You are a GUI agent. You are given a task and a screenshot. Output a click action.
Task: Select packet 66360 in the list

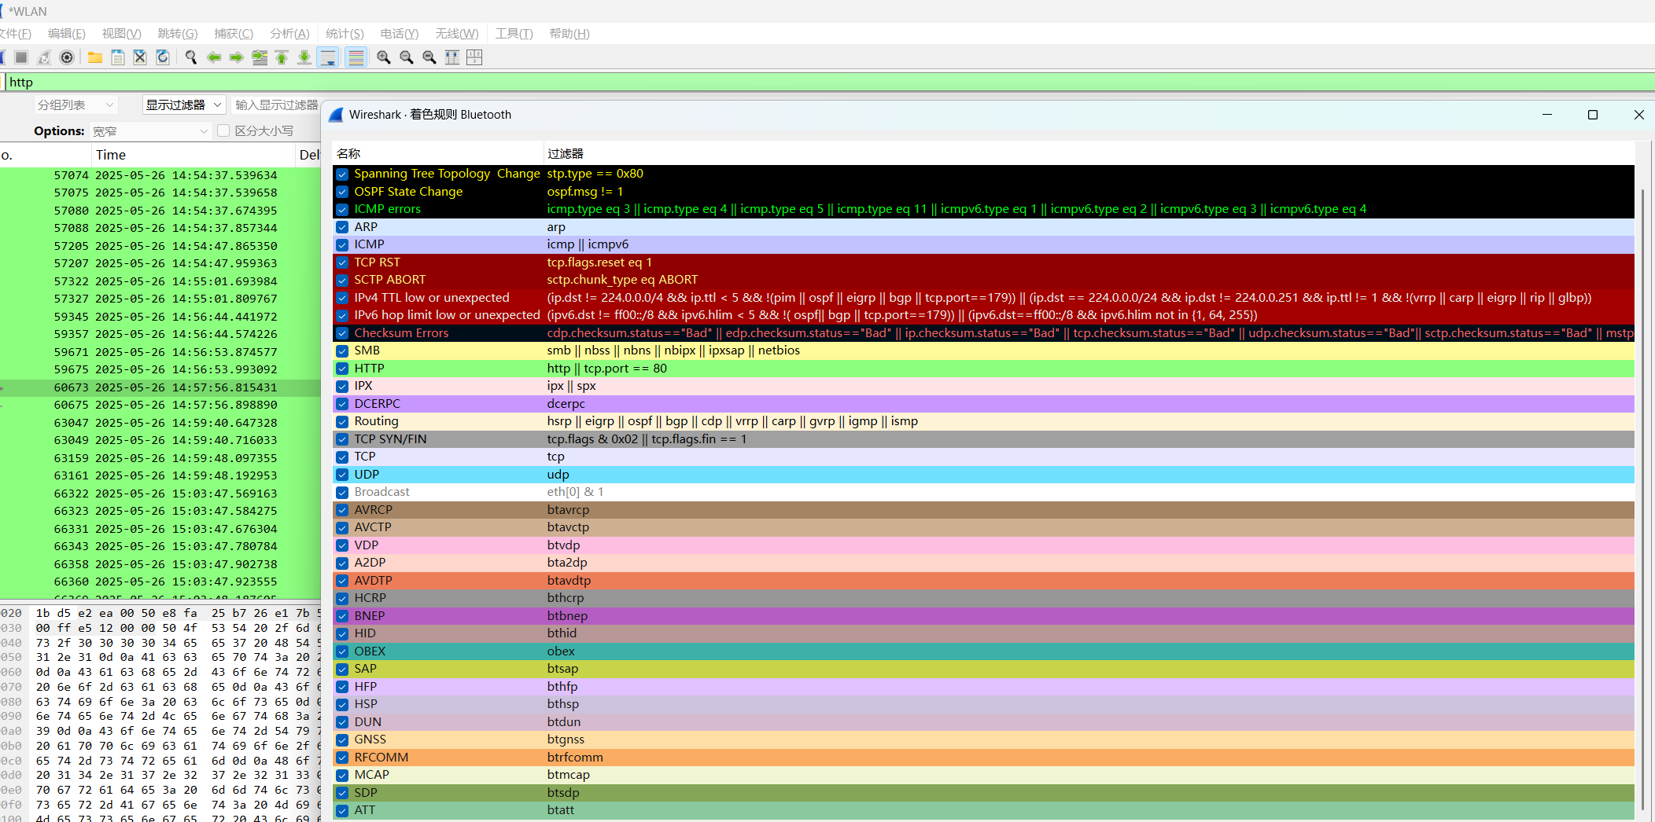pyautogui.click(x=160, y=582)
